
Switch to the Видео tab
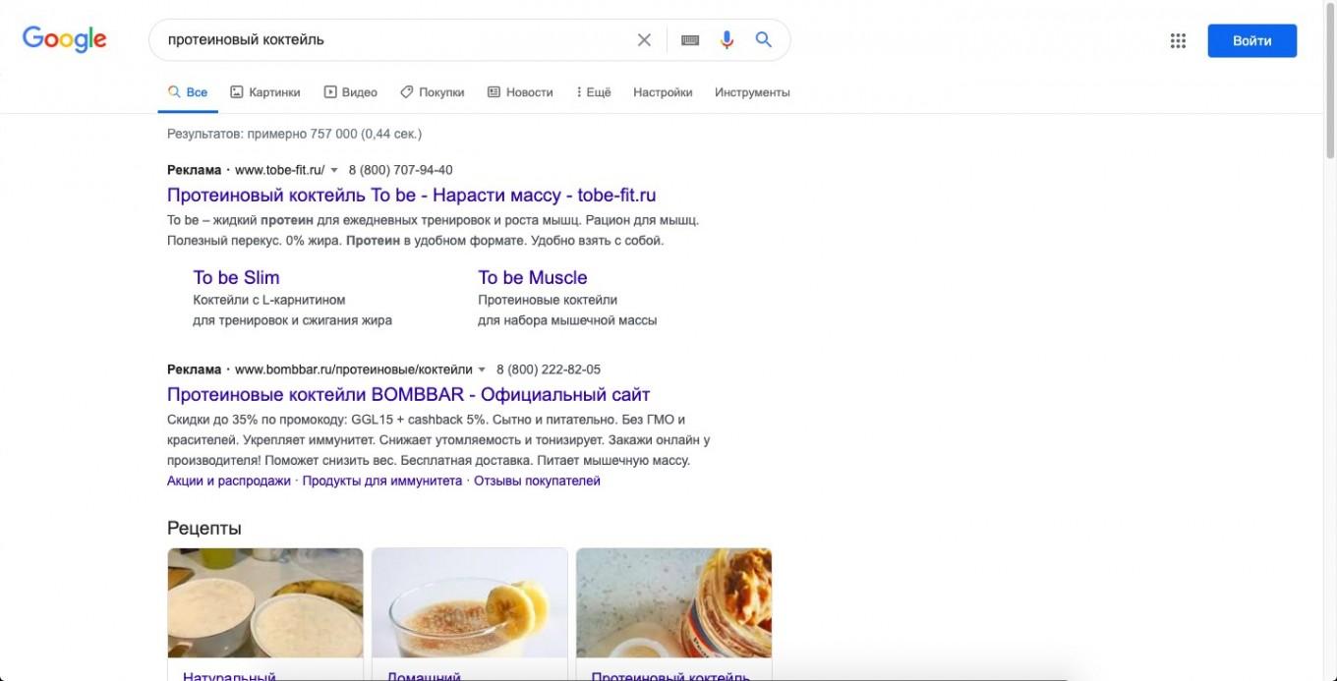pyautogui.click(x=351, y=92)
